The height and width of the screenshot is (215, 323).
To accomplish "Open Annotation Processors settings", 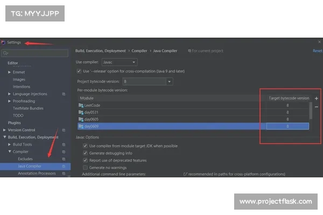I will [37, 174].
